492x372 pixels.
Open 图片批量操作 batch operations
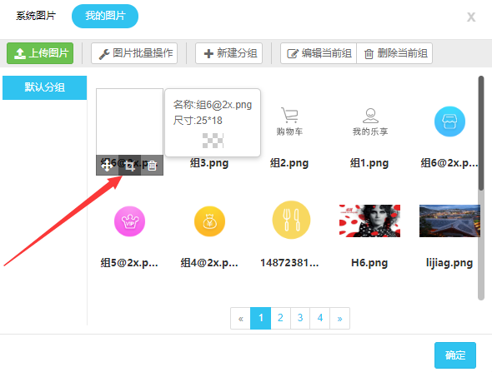(x=134, y=53)
